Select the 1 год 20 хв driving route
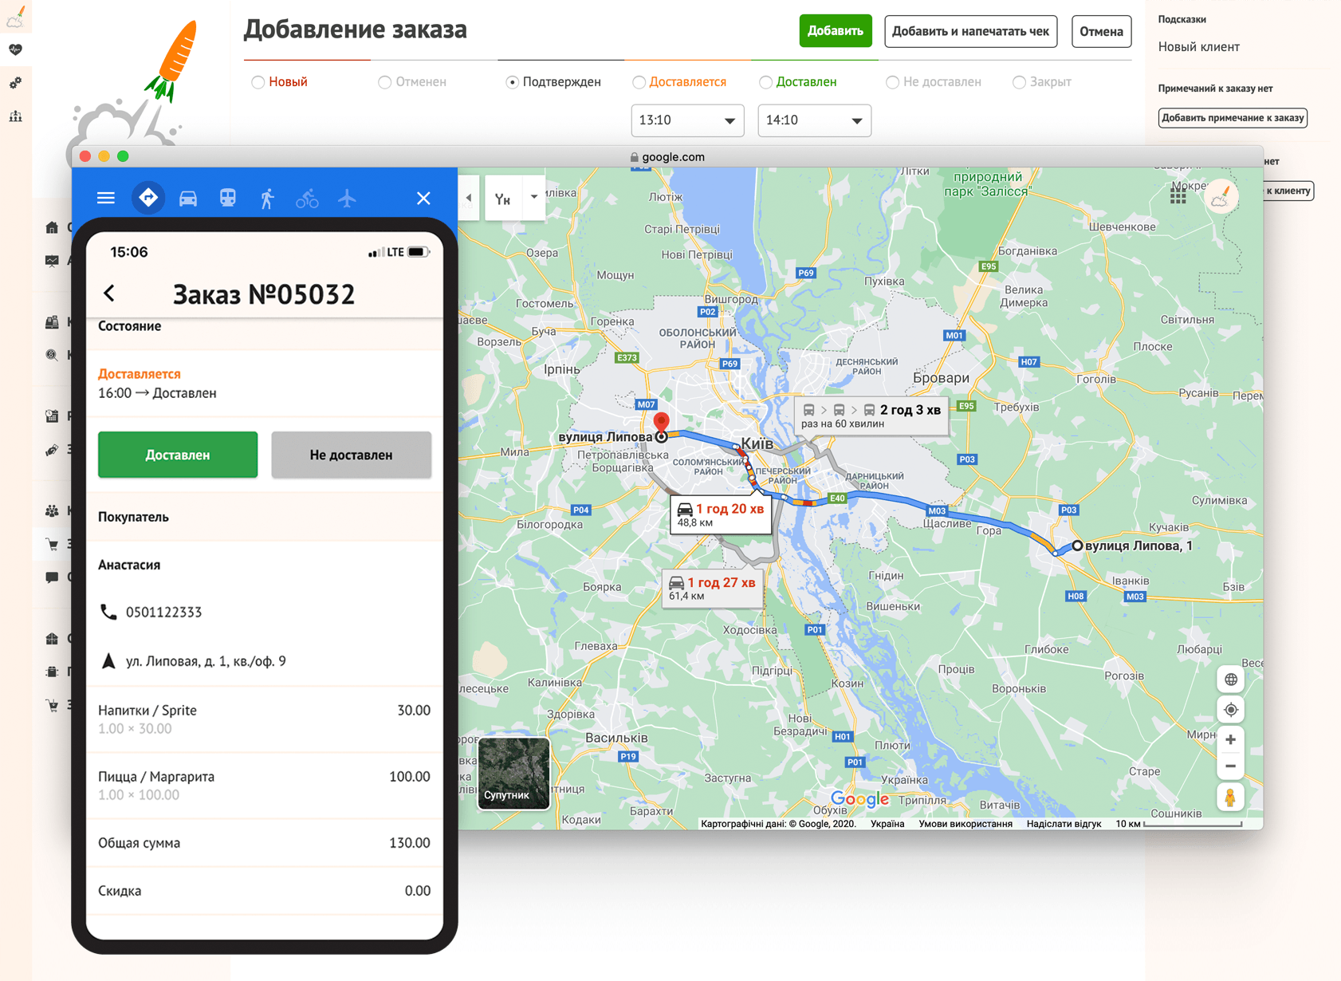Screen dimensions: 1341x981 click(721, 514)
